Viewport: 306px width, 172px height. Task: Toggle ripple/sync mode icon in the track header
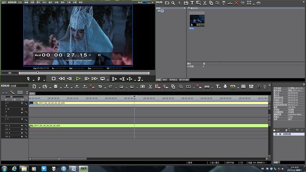coord(12,92)
